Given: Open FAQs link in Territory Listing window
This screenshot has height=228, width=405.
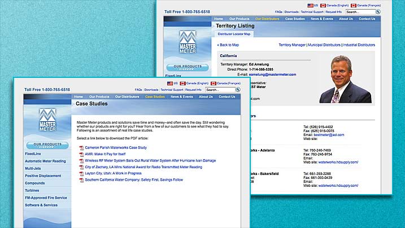Looking at the screenshot, I should 278,12.
